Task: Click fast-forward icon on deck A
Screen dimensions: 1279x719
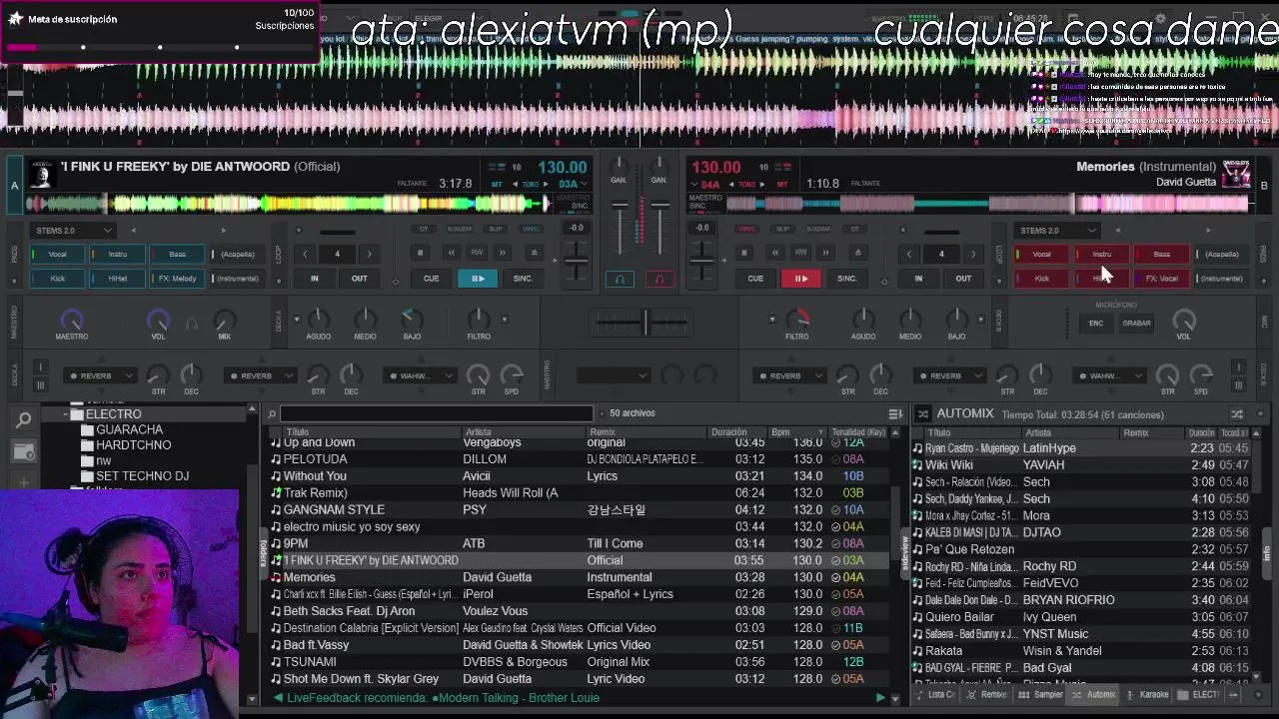Action: (503, 254)
